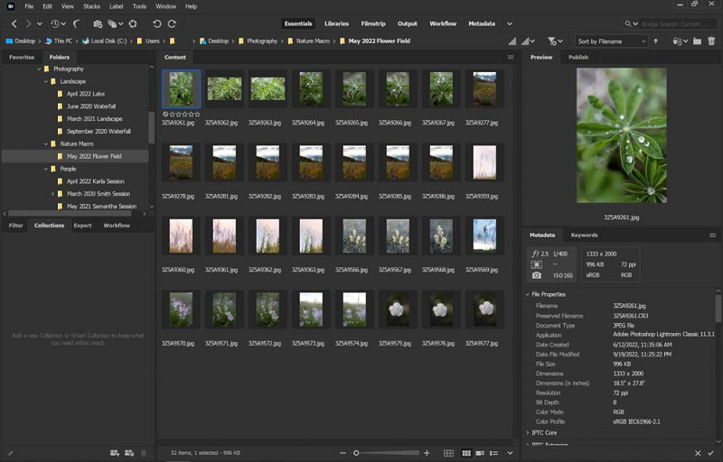The image size is (723, 462).
Task: Open the Stacks menu
Action: coord(91,6)
